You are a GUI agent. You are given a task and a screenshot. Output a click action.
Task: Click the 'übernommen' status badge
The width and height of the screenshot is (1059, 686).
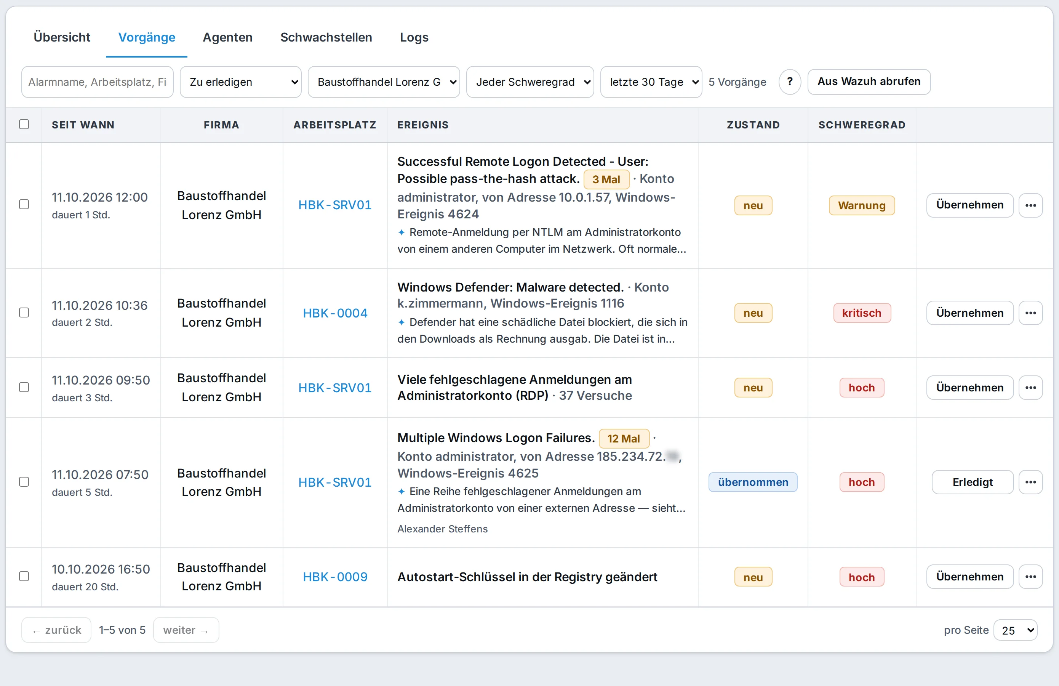tap(753, 482)
